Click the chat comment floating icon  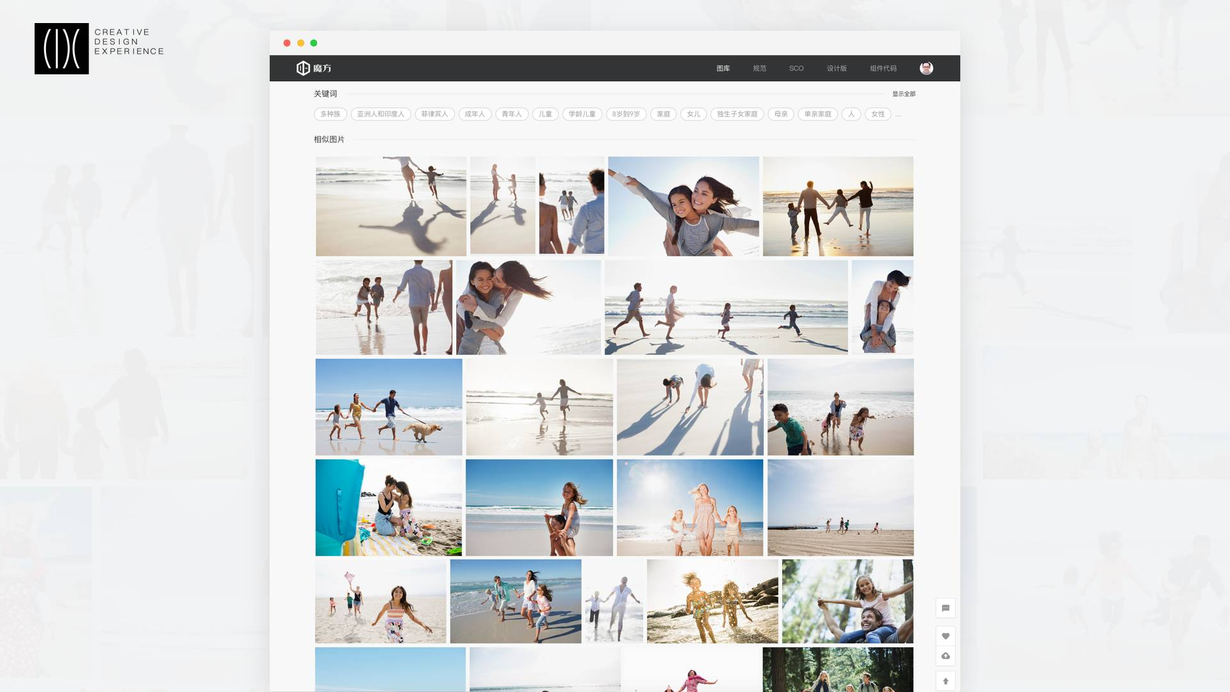(946, 608)
